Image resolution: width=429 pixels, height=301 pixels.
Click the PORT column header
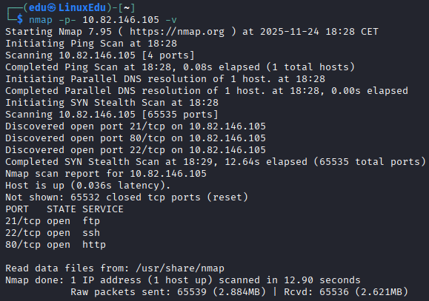coord(17,209)
